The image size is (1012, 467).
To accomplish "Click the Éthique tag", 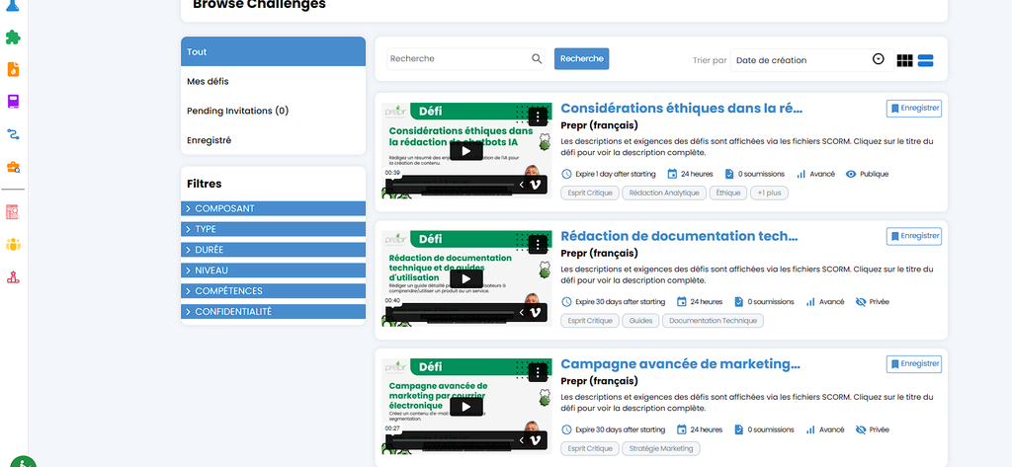I will (728, 193).
